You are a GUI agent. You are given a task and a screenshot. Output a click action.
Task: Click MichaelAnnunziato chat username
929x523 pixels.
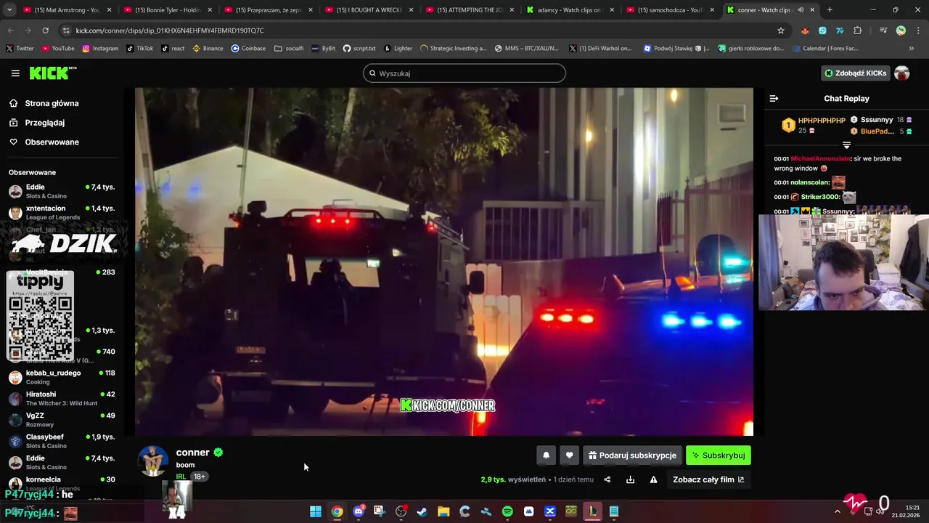point(820,158)
